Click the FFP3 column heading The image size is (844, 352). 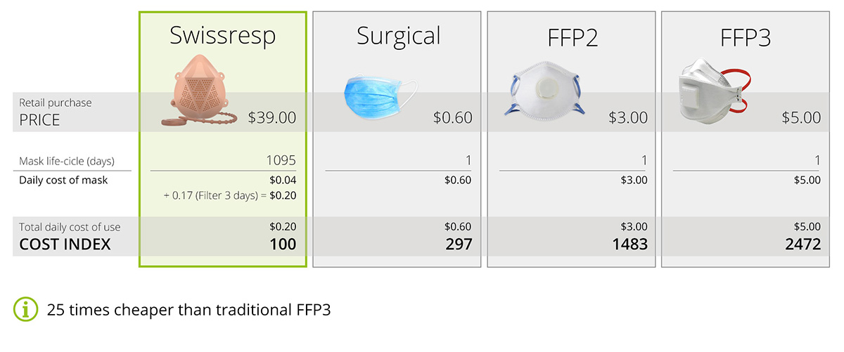pos(746,37)
